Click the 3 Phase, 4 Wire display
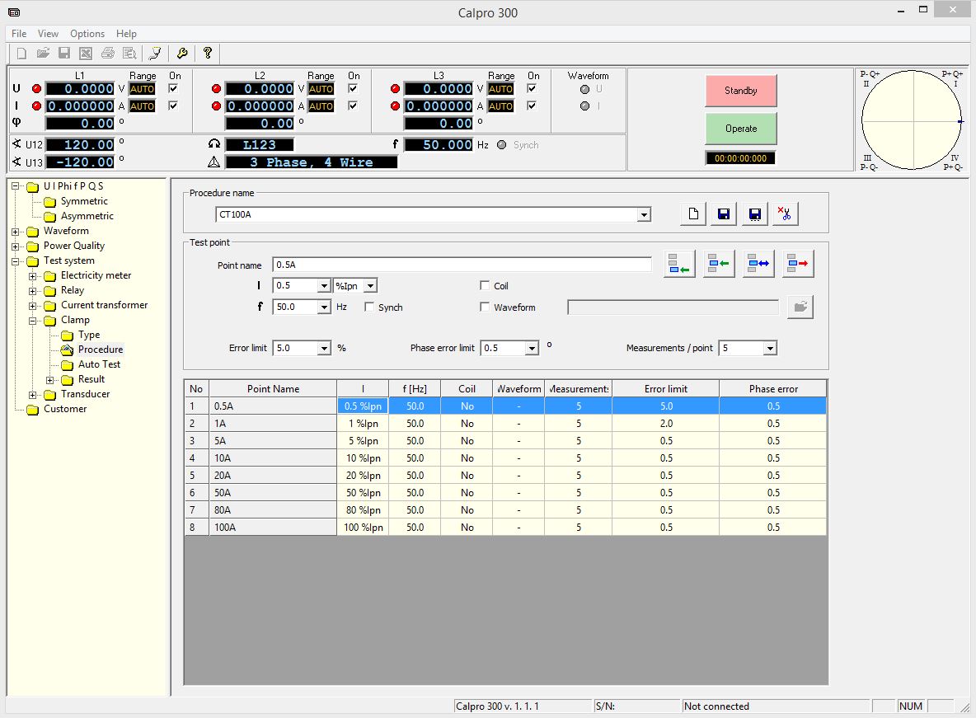Viewport: 976px width, 718px height. click(312, 162)
